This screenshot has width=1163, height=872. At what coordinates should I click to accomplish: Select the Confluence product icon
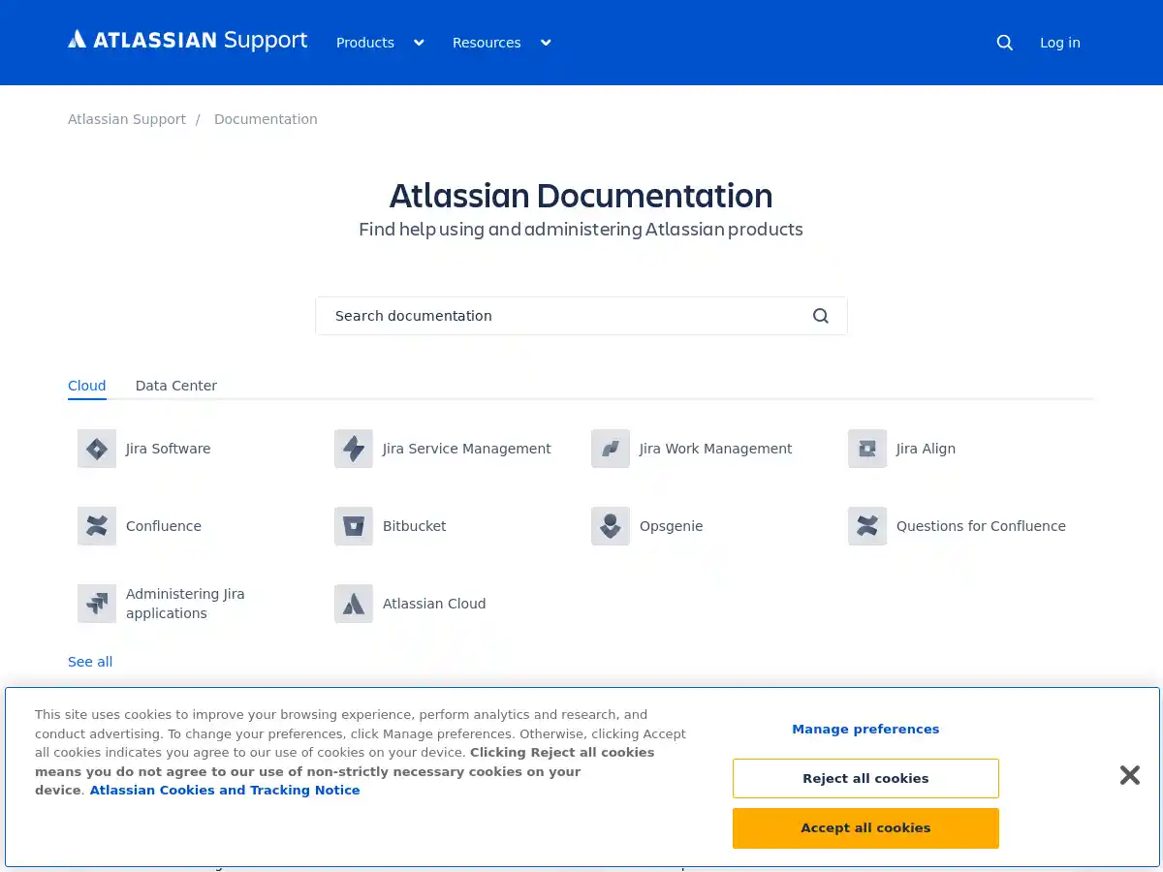[97, 526]
